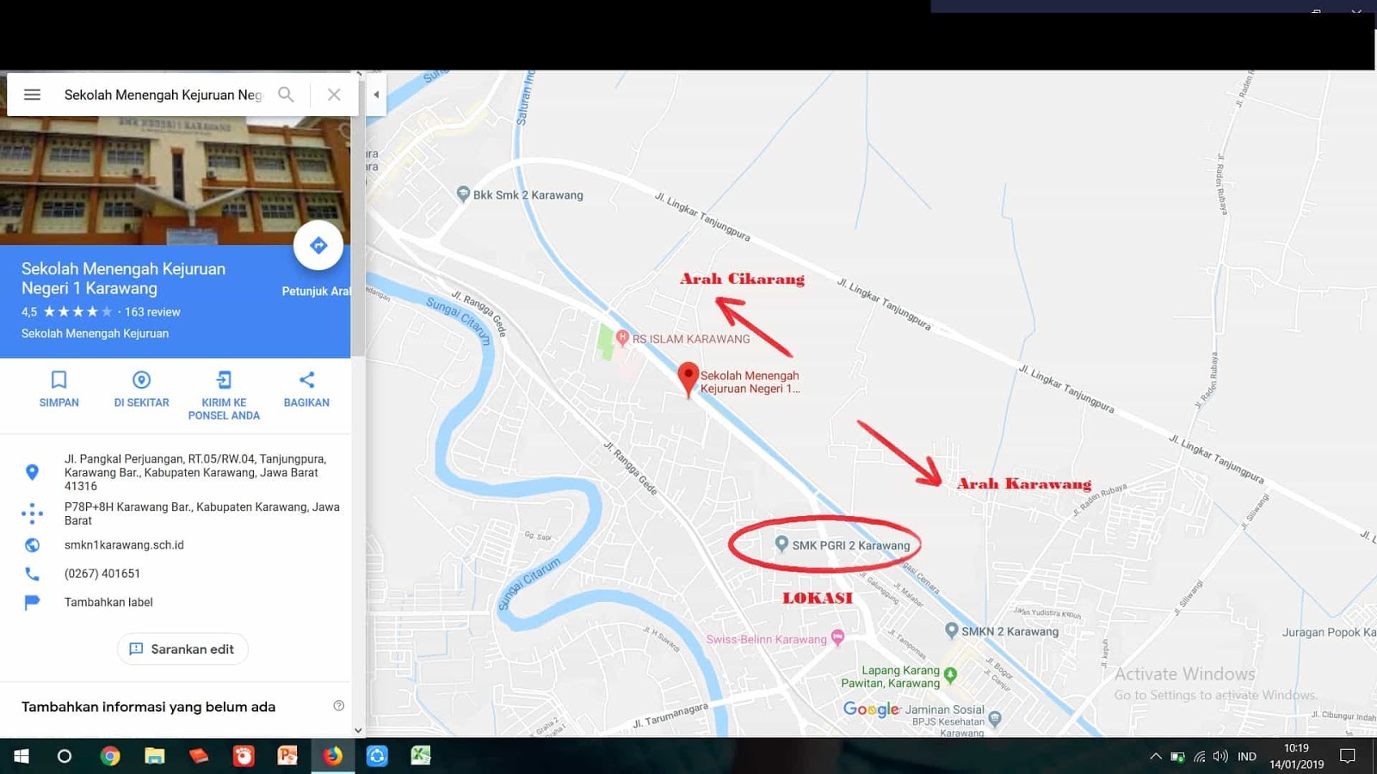Viewport: 1377px width, 774px height.
Task: Open the Windows notification center
Action: pos(1348,757)
